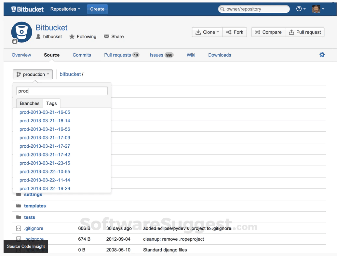This screenshot has width=337, height=256.
Task: Select the prod-2013-03-21--16-05 branch link
Action: [x=45, y=112]
